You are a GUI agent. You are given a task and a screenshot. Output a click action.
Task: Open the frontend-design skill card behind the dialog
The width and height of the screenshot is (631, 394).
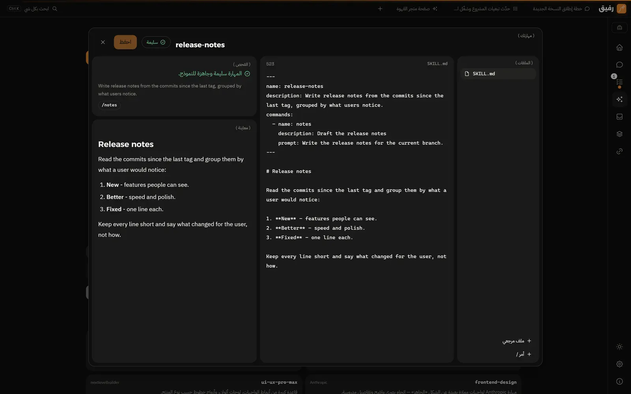413,385
